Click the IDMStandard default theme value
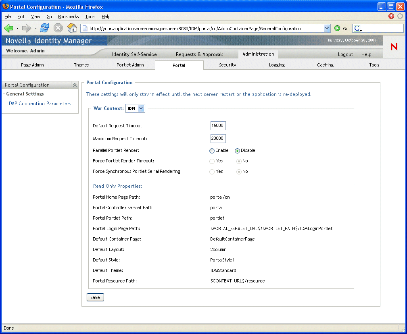Image resolution: width=407 pixels, height=334 pixels. click(x=223, y=270)
